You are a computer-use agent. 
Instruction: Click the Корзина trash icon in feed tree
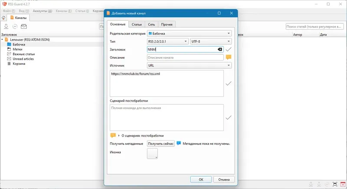9,64
